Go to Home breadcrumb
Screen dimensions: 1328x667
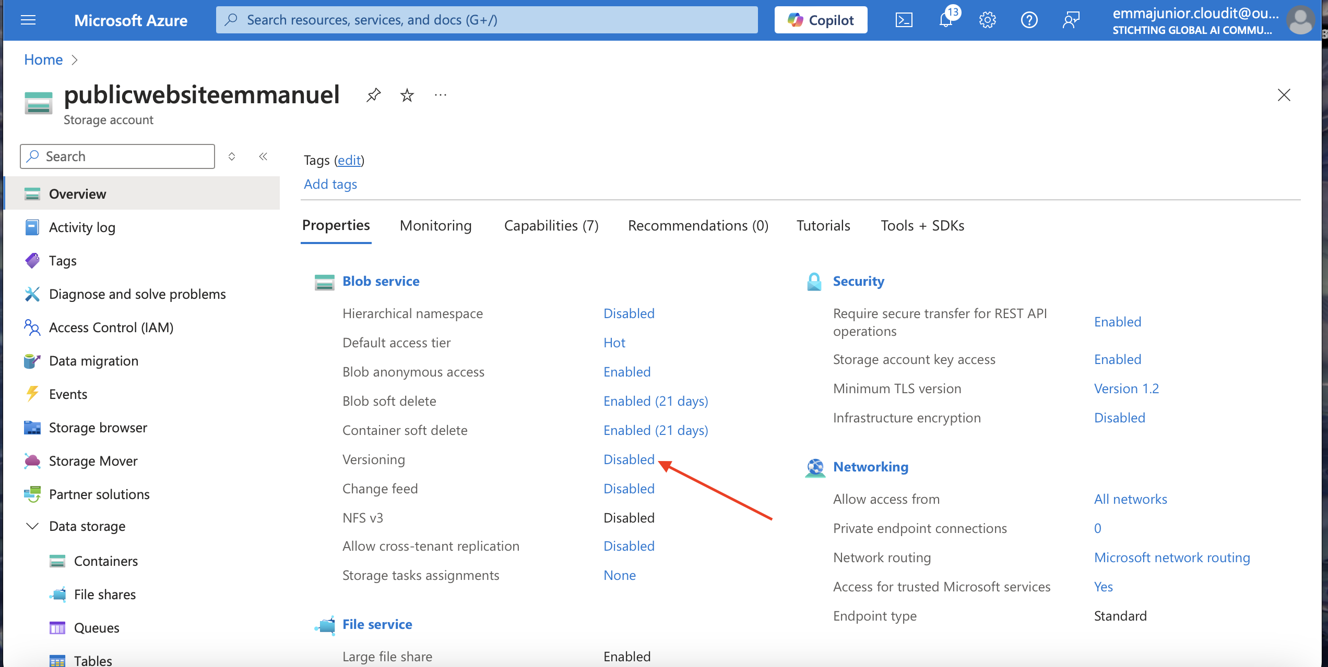point(43,60)
